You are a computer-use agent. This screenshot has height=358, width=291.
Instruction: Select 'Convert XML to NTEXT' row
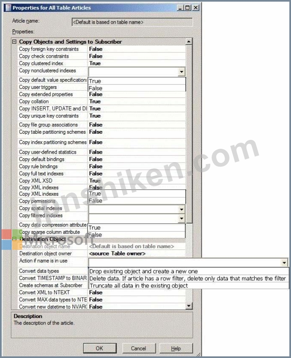click(102, 292)
